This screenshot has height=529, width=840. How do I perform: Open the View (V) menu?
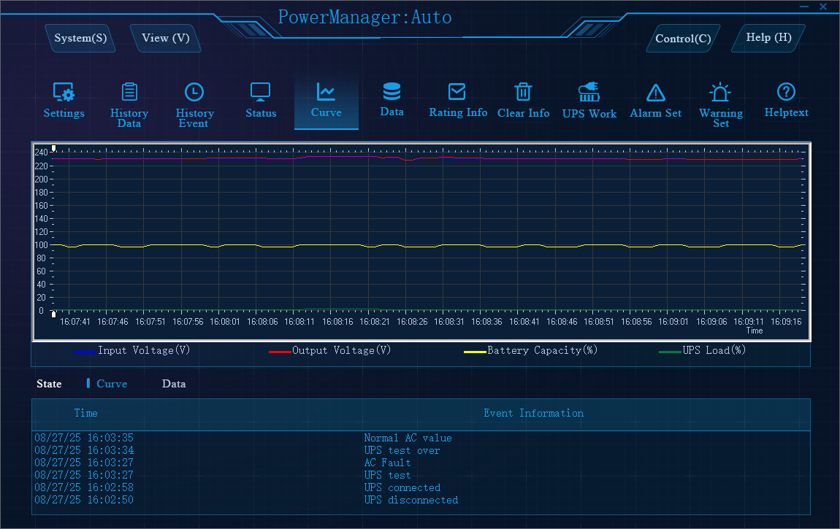click(165, 38)
